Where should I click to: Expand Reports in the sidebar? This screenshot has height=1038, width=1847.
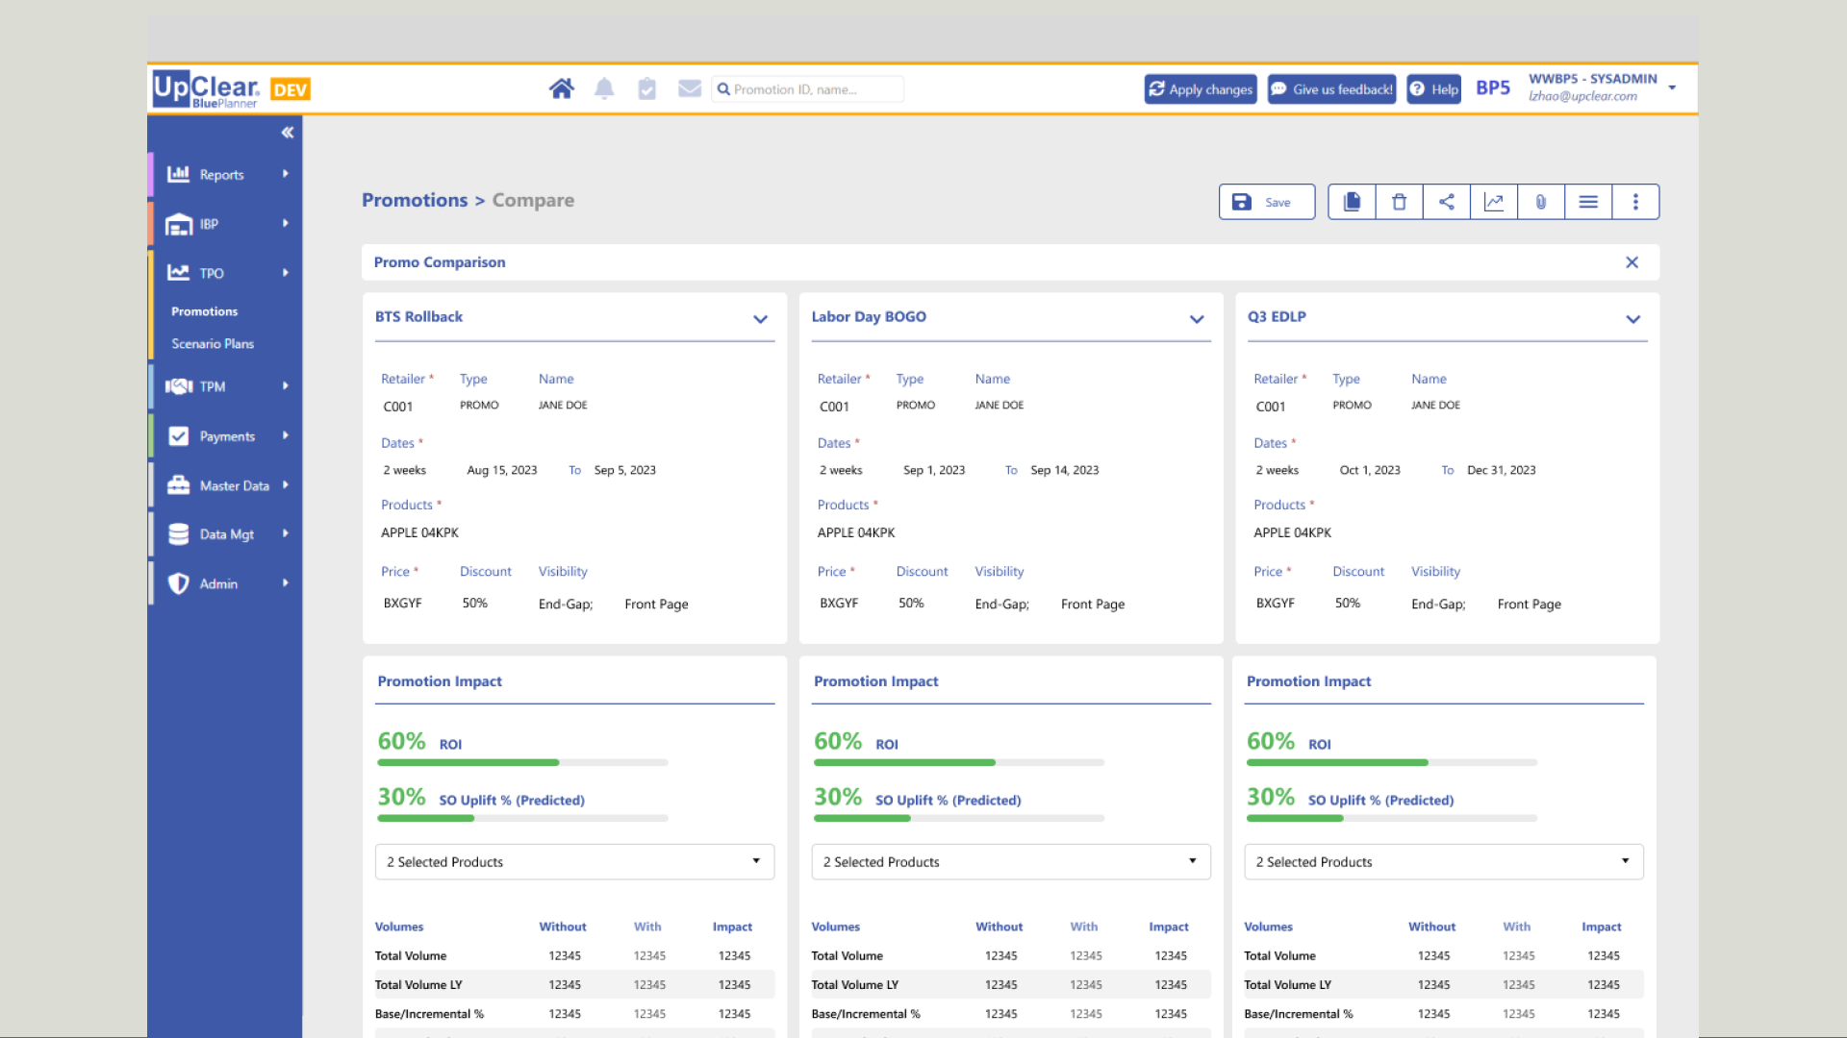[x=225, y=174]
